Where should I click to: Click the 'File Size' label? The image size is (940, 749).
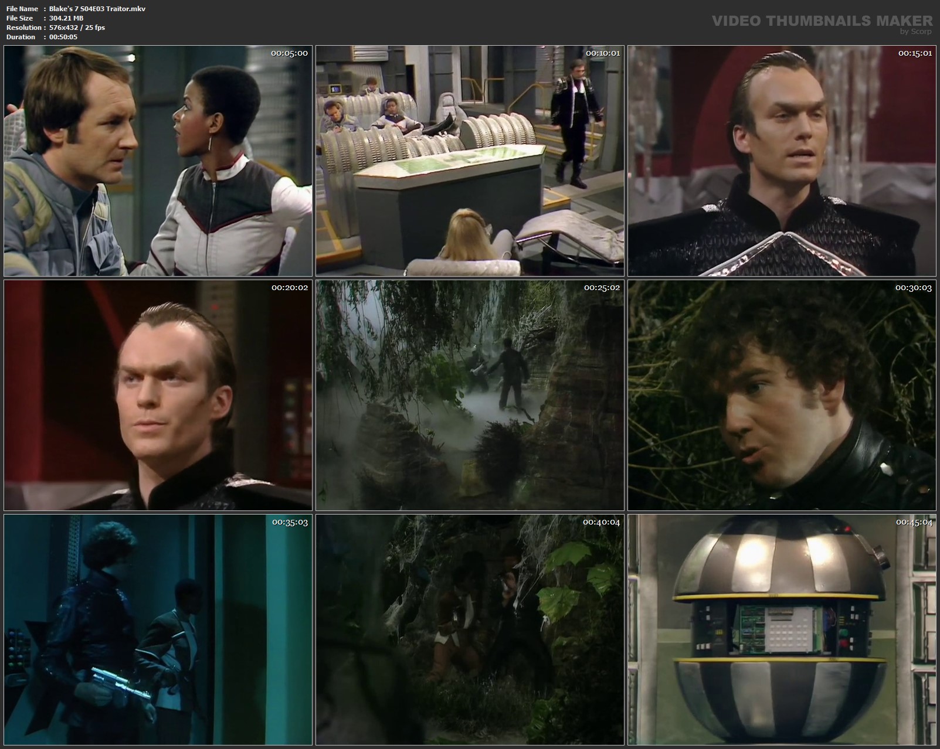coord(19,18)
